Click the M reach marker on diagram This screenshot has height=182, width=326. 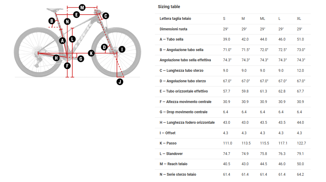pyautogui.click(x=82, y=7)
